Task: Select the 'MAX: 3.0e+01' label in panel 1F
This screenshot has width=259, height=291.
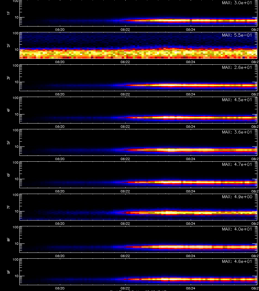Action: (237, 3)
